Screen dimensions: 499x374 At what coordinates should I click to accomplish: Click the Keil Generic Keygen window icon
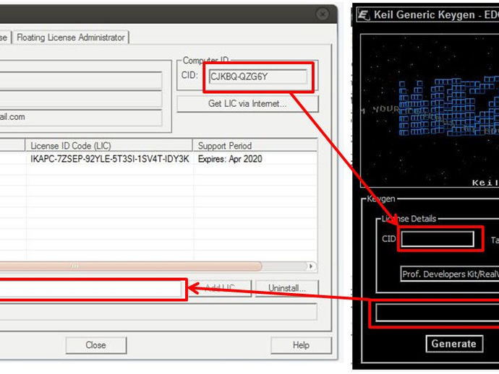pos(364,15)
